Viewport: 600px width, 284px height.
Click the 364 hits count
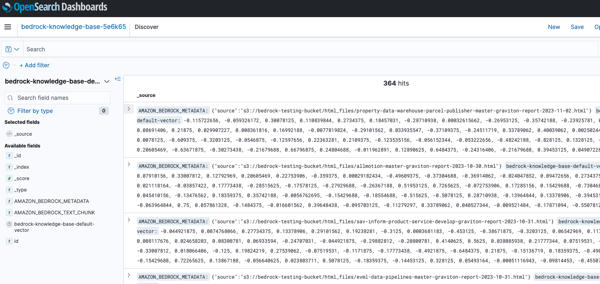point(396,83)
